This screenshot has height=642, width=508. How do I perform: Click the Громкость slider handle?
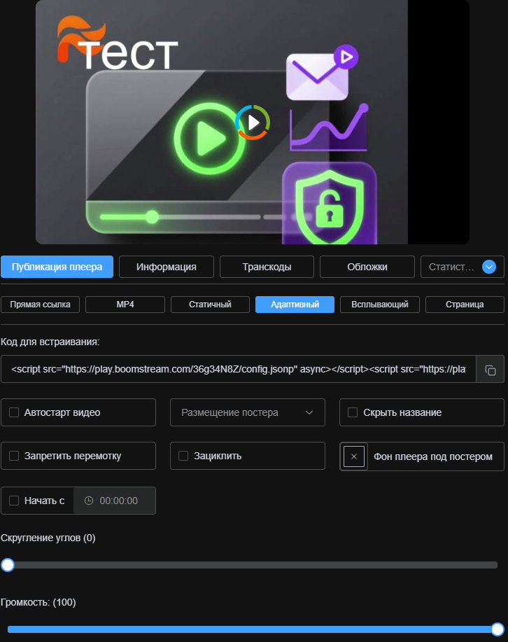point(498,629)
